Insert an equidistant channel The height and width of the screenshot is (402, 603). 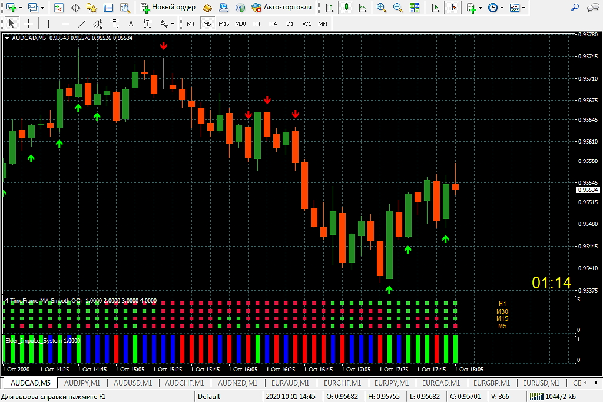[x=98, y=24]
